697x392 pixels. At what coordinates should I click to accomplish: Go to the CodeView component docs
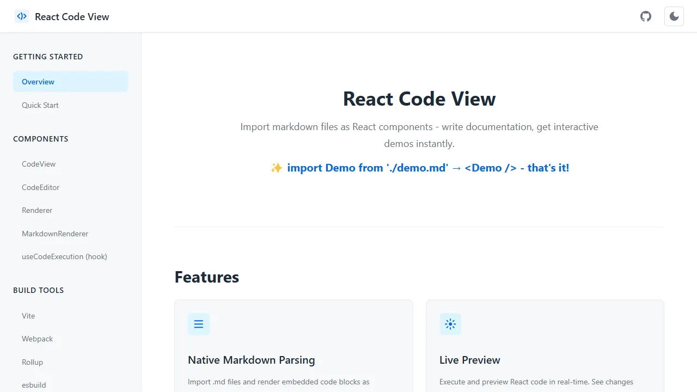[x=71, y=164]
